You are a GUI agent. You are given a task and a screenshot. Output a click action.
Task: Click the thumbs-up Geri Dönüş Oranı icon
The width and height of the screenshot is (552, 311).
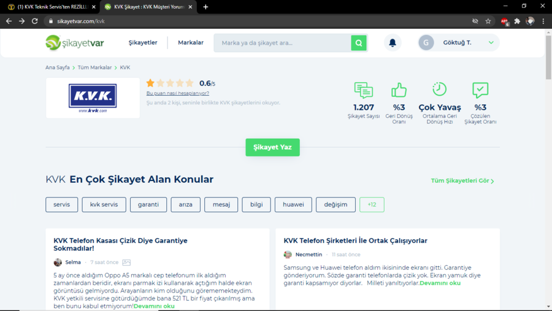pyautogui.click(x=399, y=90)
